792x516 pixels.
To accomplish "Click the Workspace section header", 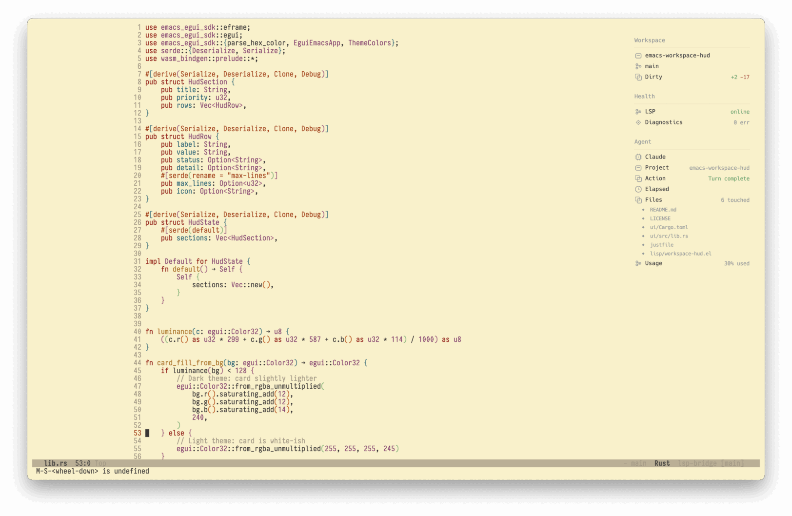I will pos(649,40).
